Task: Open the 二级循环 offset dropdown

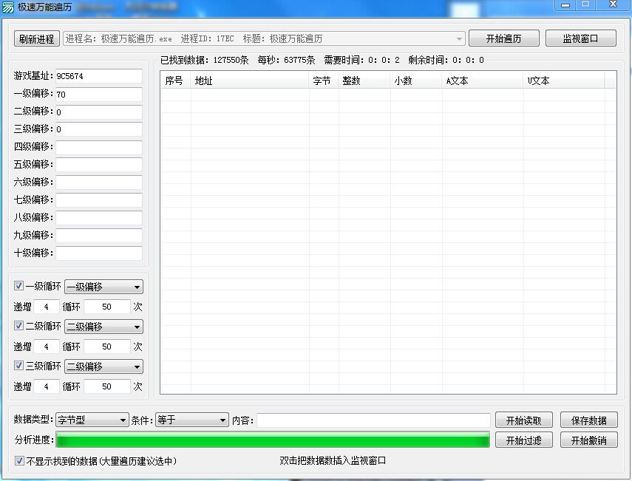Action: 104,327
